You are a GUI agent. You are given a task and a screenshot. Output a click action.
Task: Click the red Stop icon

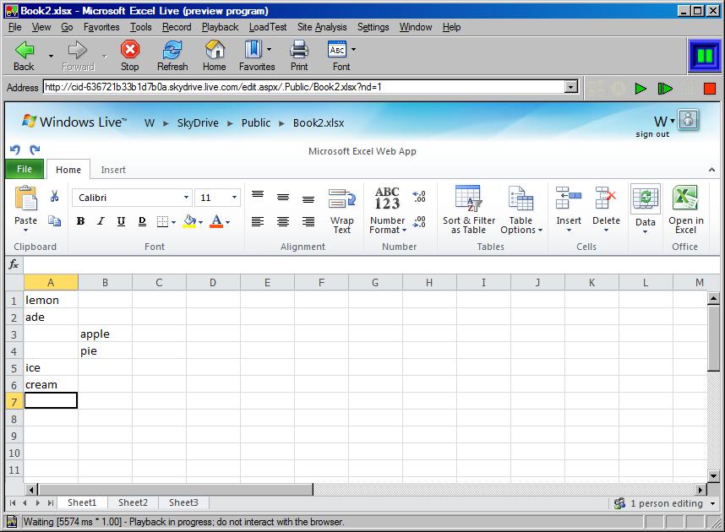click(x=130, y=49)
